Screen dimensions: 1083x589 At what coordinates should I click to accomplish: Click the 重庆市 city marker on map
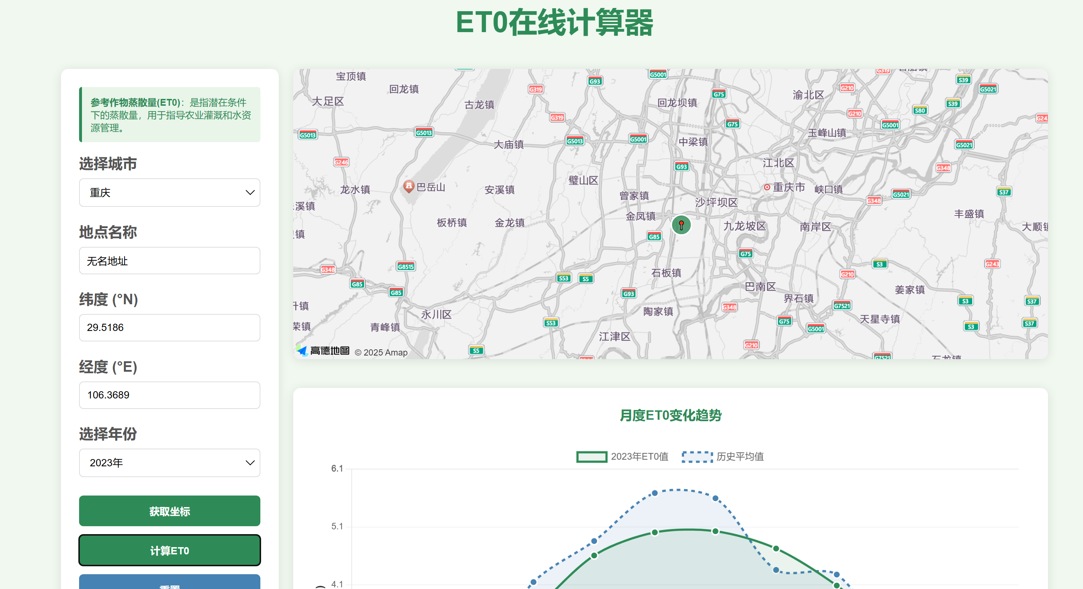coord(767,187)
